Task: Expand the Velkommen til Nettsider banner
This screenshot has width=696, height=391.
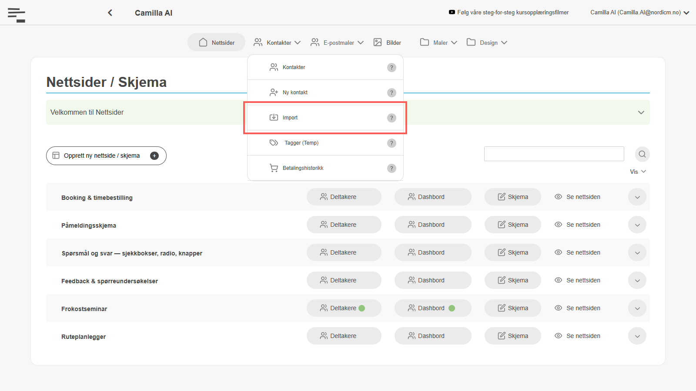Action: (641, 112)
